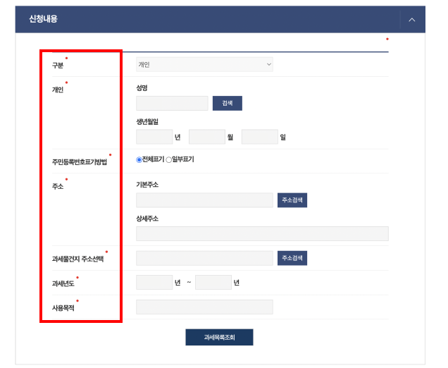This screenshot has height=368, width=448.
Task: Click the 기본주소 input field
Action: (204, 200)
